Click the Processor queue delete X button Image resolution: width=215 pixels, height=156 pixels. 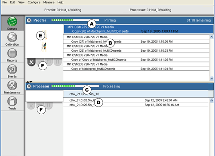(x=31, y=106)
